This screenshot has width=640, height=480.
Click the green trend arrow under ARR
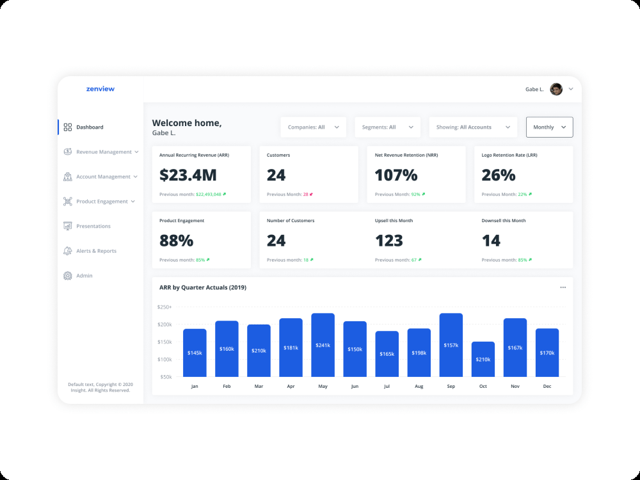tap(225, 195)
